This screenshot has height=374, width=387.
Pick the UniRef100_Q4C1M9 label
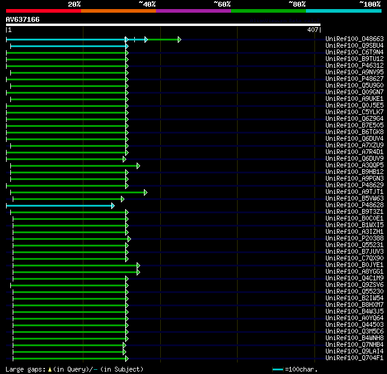(354, 279)
